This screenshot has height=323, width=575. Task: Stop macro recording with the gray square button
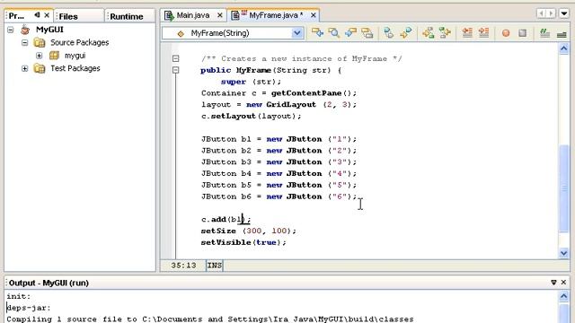pyautogui.click(x=523, y=33)
